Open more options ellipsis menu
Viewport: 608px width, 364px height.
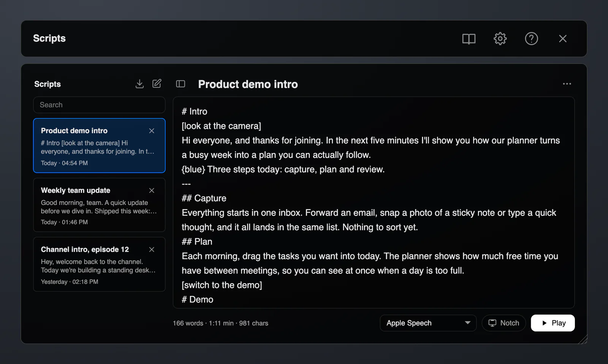tap(567, 84)
